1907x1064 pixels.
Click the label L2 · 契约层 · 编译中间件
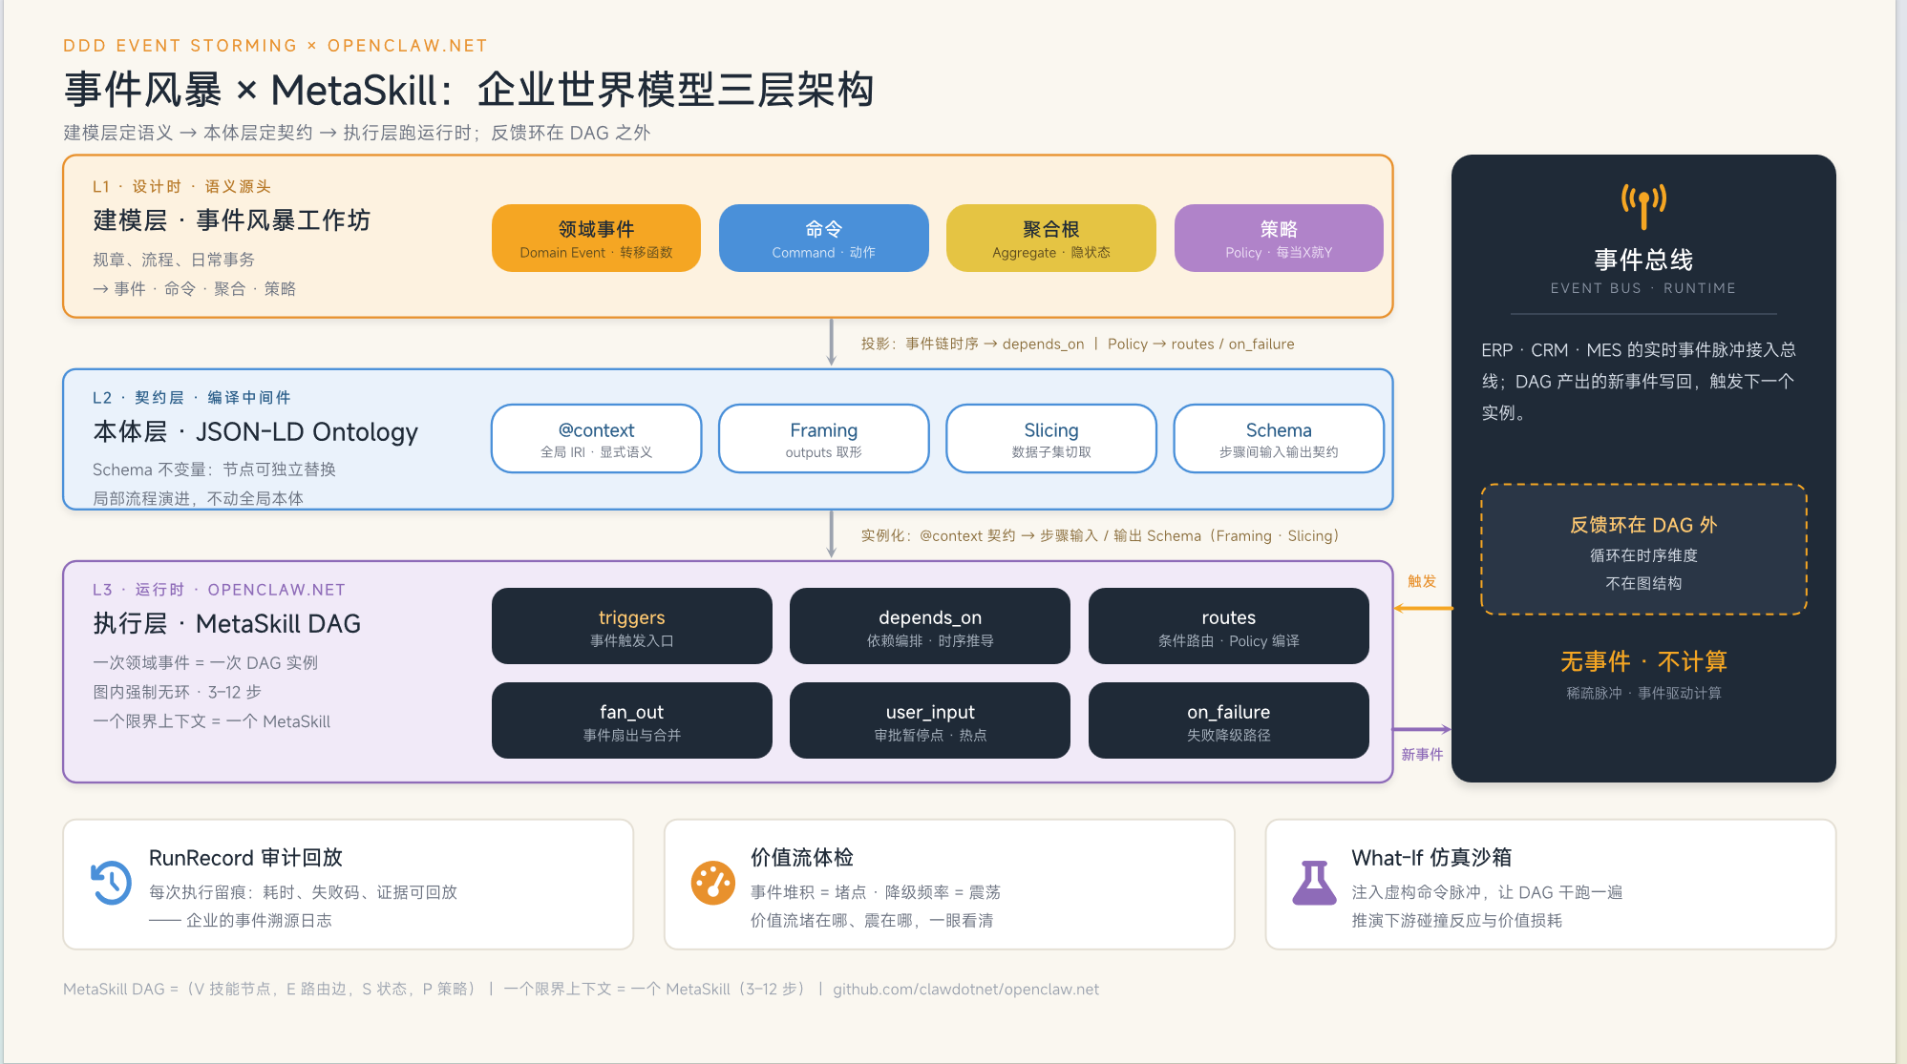click(191, 398)
